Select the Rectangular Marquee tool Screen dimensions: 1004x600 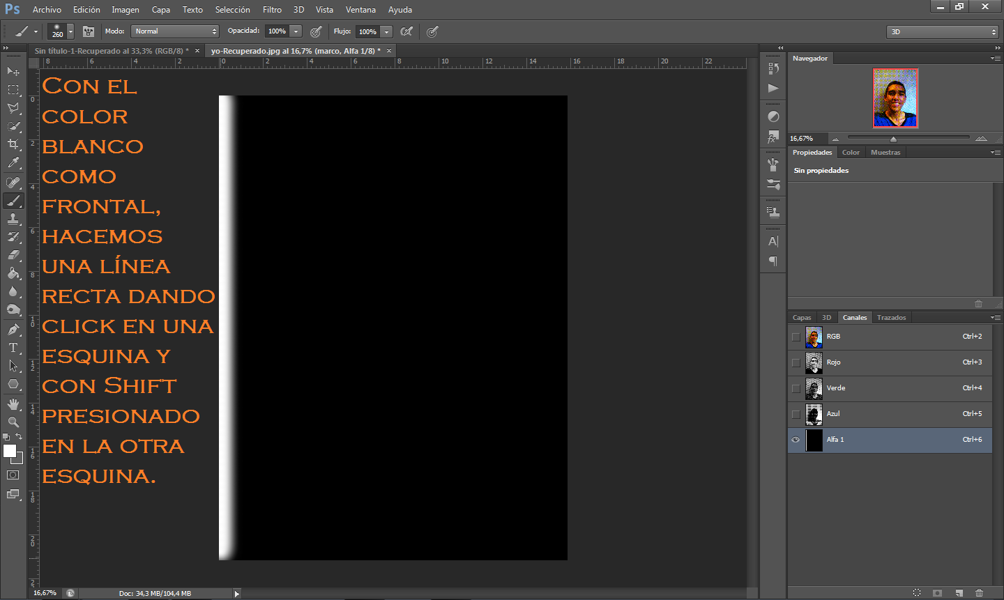tap(13, 90)
